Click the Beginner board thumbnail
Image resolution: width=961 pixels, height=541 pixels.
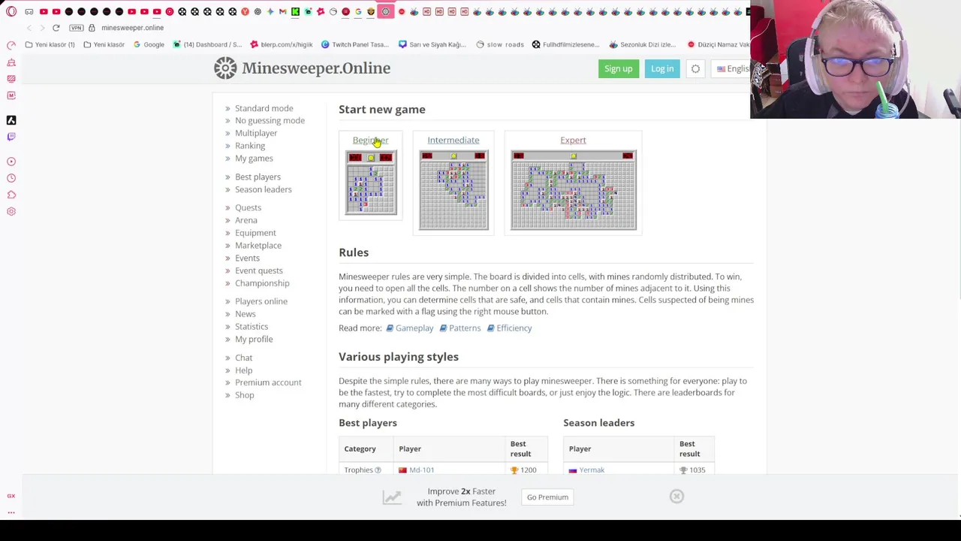click(x=371, y=183)
